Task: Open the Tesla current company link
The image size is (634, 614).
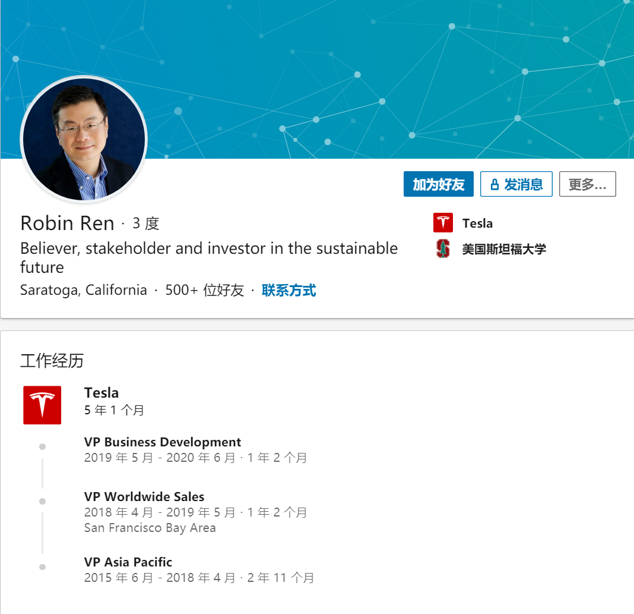Action: coord(477,223)
